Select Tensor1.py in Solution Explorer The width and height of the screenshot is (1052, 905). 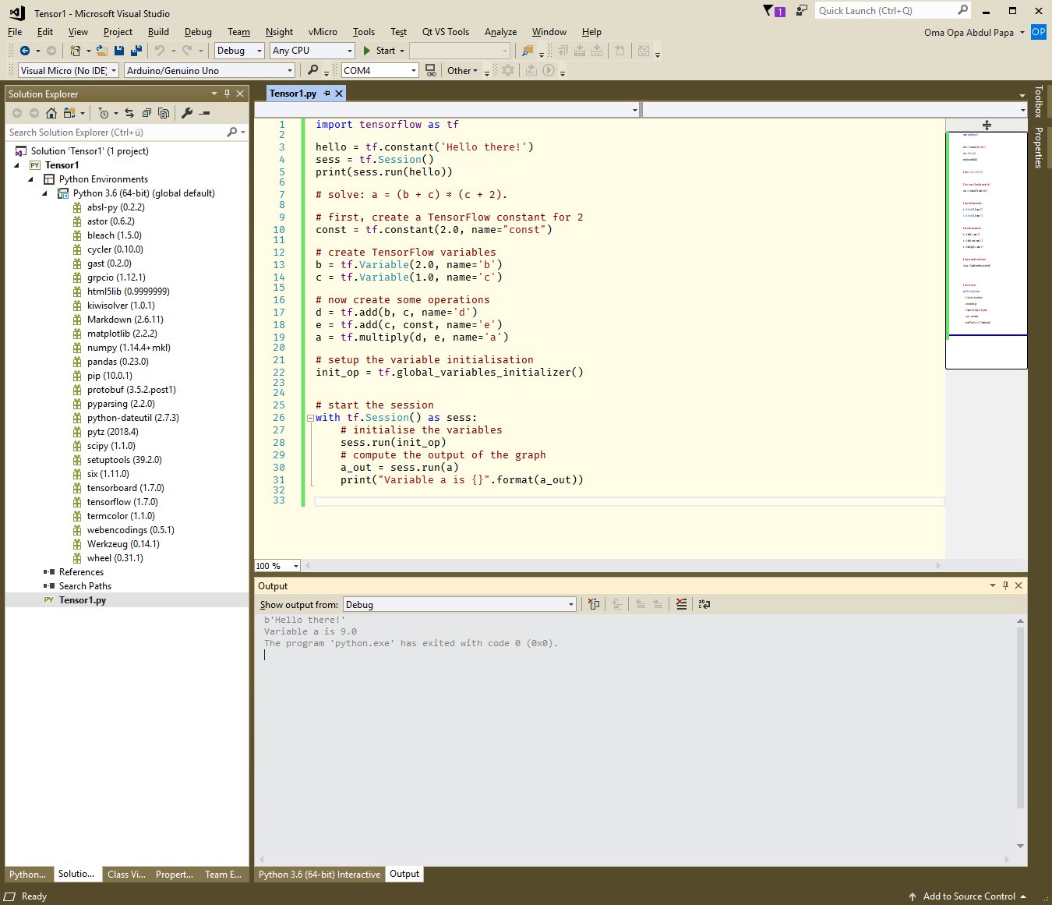pos(83,600)
